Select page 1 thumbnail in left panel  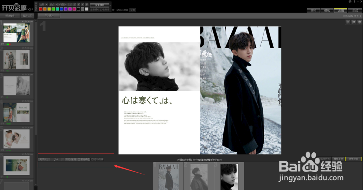pyautogui.click(x=16, y=33)
